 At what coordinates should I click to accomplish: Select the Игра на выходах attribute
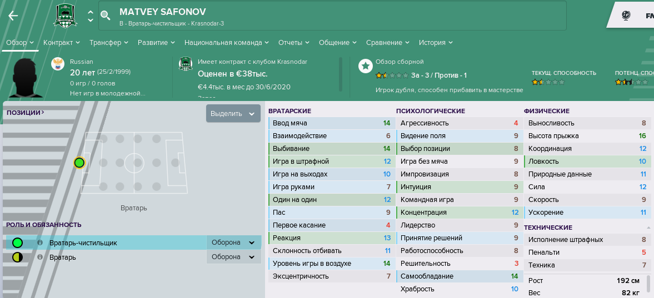coord(331,174)
